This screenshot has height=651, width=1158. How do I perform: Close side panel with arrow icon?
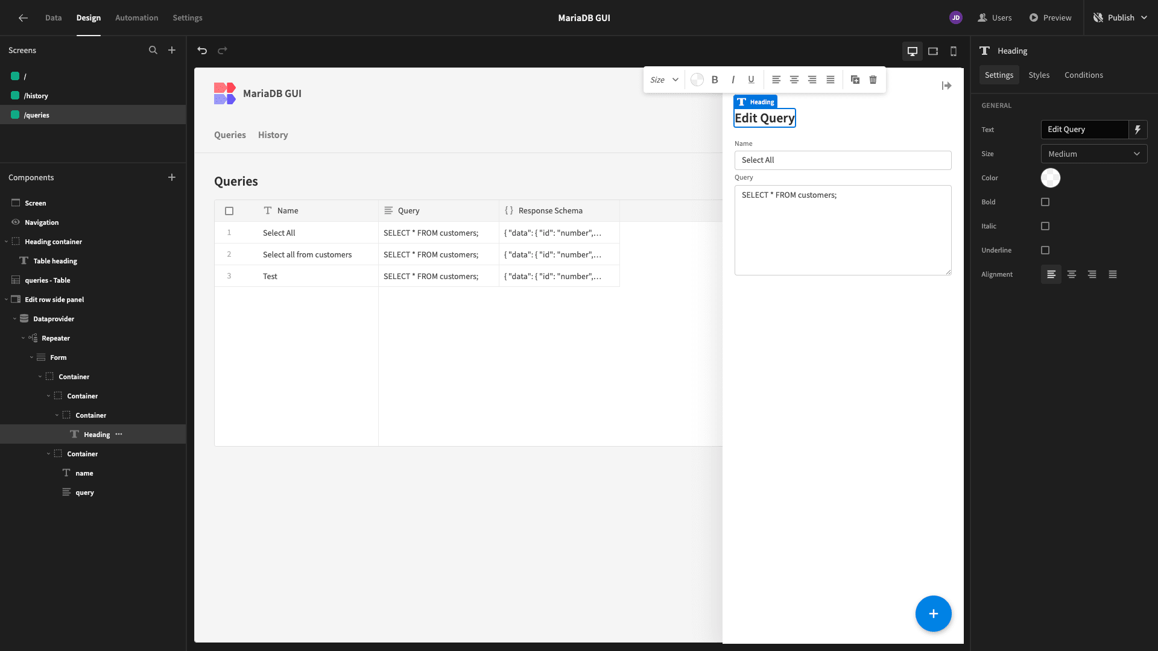click(946, 86)
